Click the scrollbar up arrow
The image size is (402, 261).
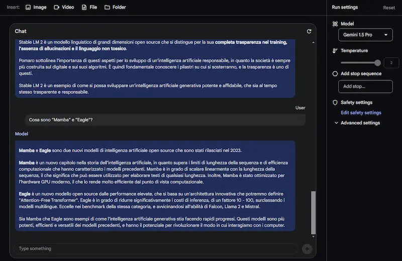coord(313,43)
